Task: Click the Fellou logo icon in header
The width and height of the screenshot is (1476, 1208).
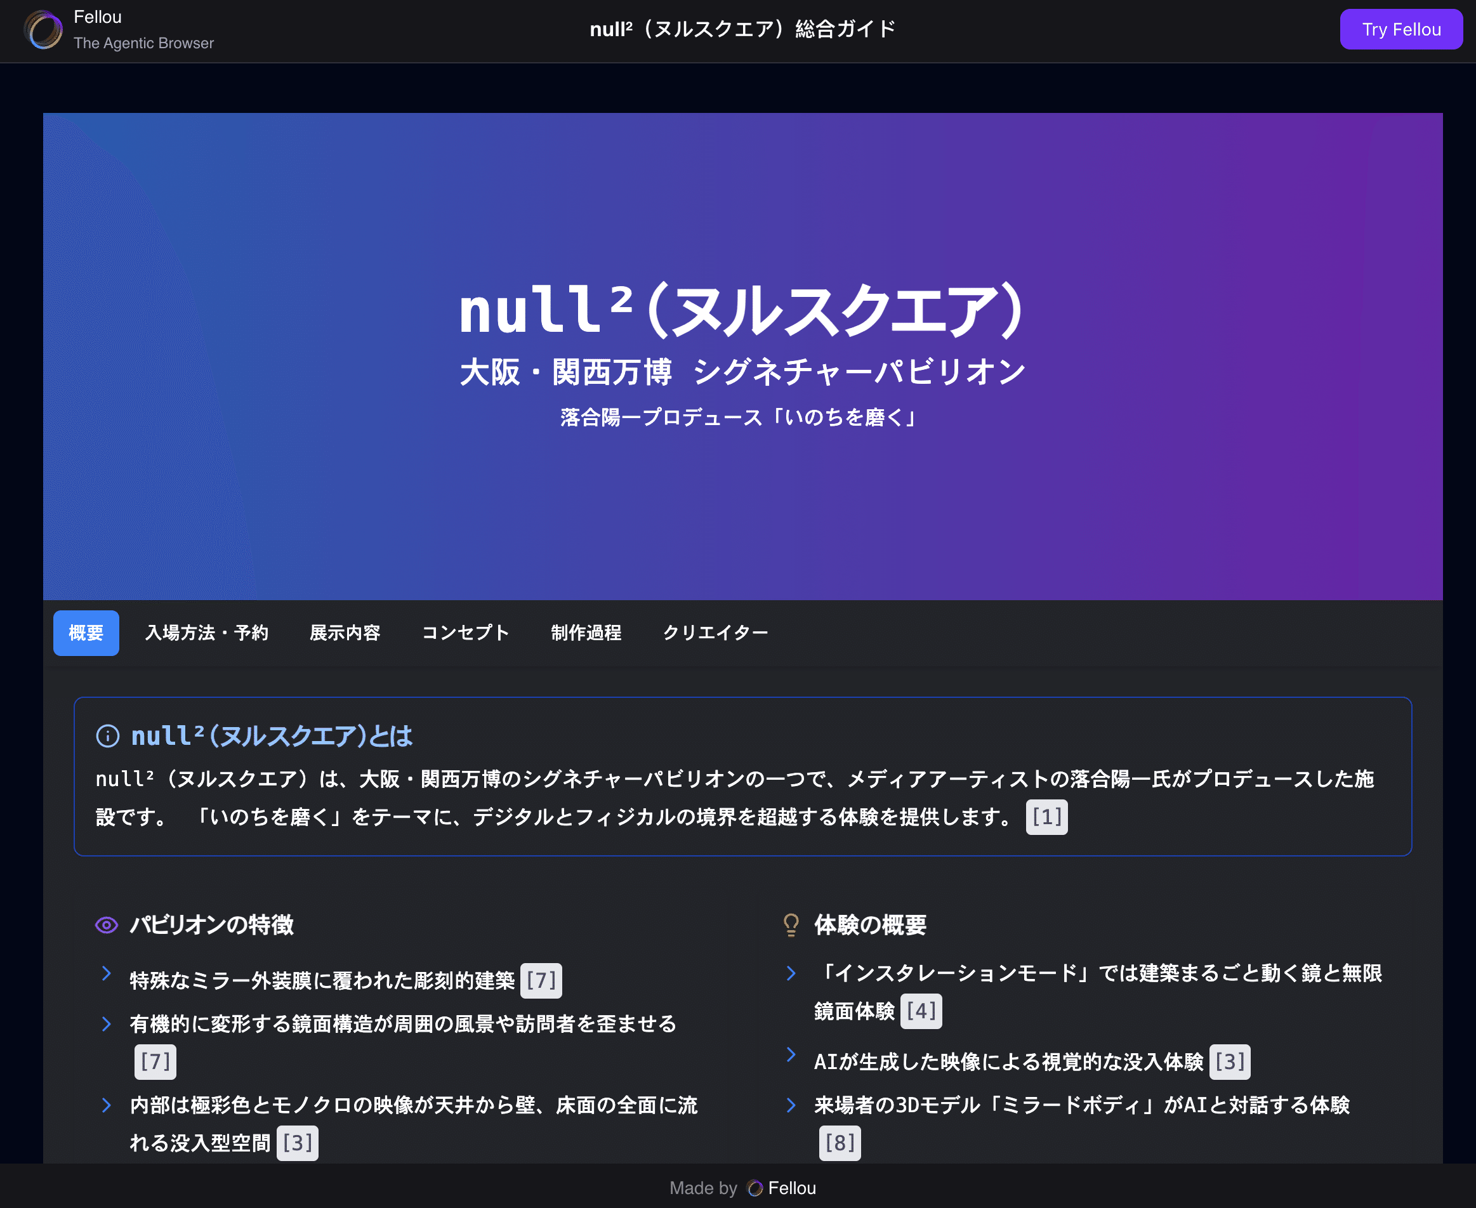Action: [x=43, y=30]
